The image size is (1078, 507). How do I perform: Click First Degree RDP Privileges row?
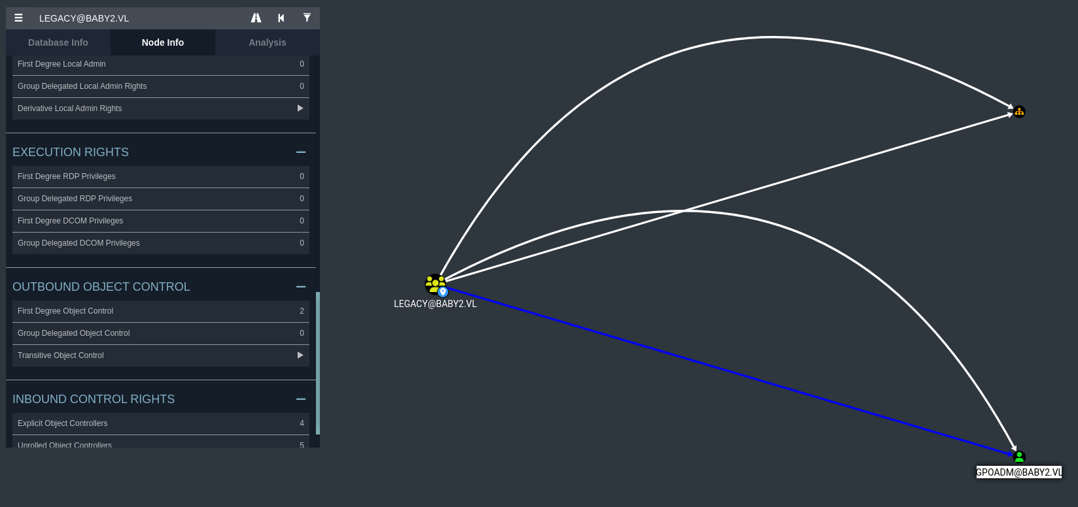[160, 176]
